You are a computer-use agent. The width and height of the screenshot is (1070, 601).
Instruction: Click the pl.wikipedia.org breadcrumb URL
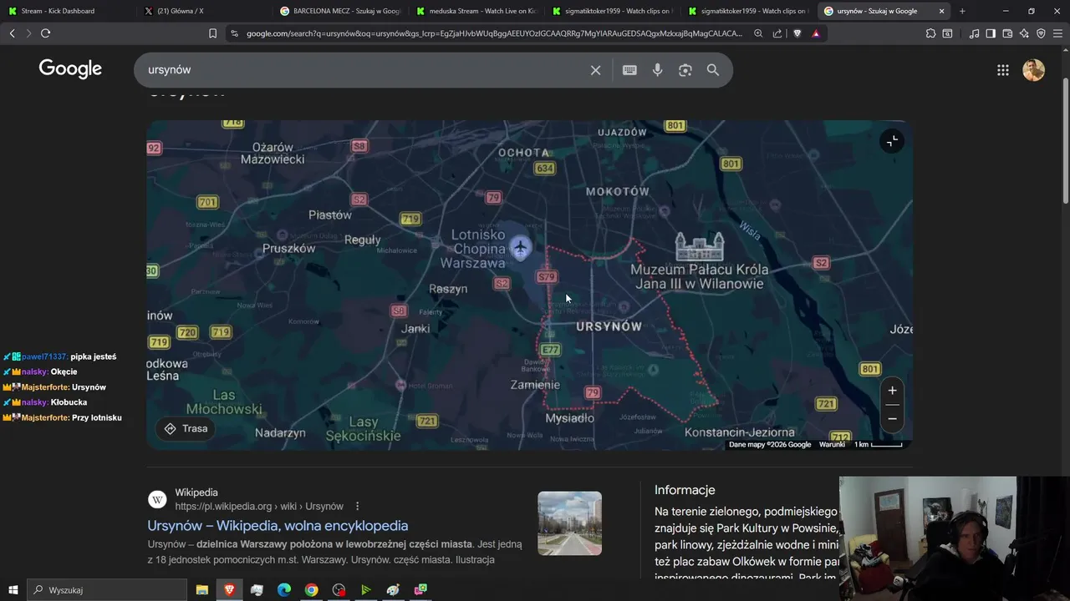pyautogui.click(x=259, y=507)
